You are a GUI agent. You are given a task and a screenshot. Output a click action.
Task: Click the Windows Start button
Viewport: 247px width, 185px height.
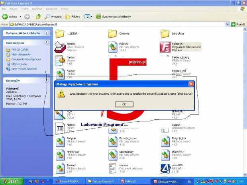point(11,181)
